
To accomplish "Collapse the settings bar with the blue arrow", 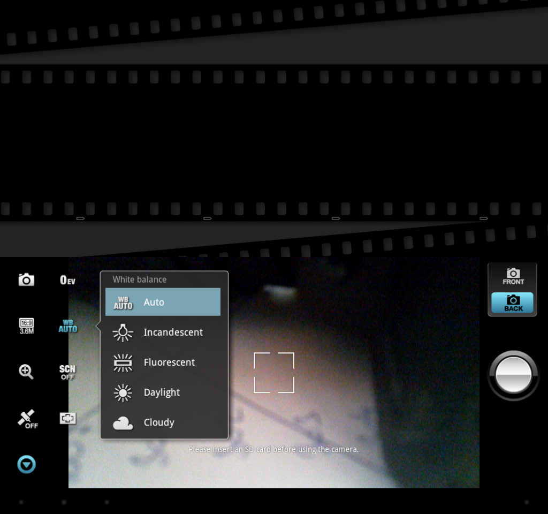I will click(x=26, y=464).
